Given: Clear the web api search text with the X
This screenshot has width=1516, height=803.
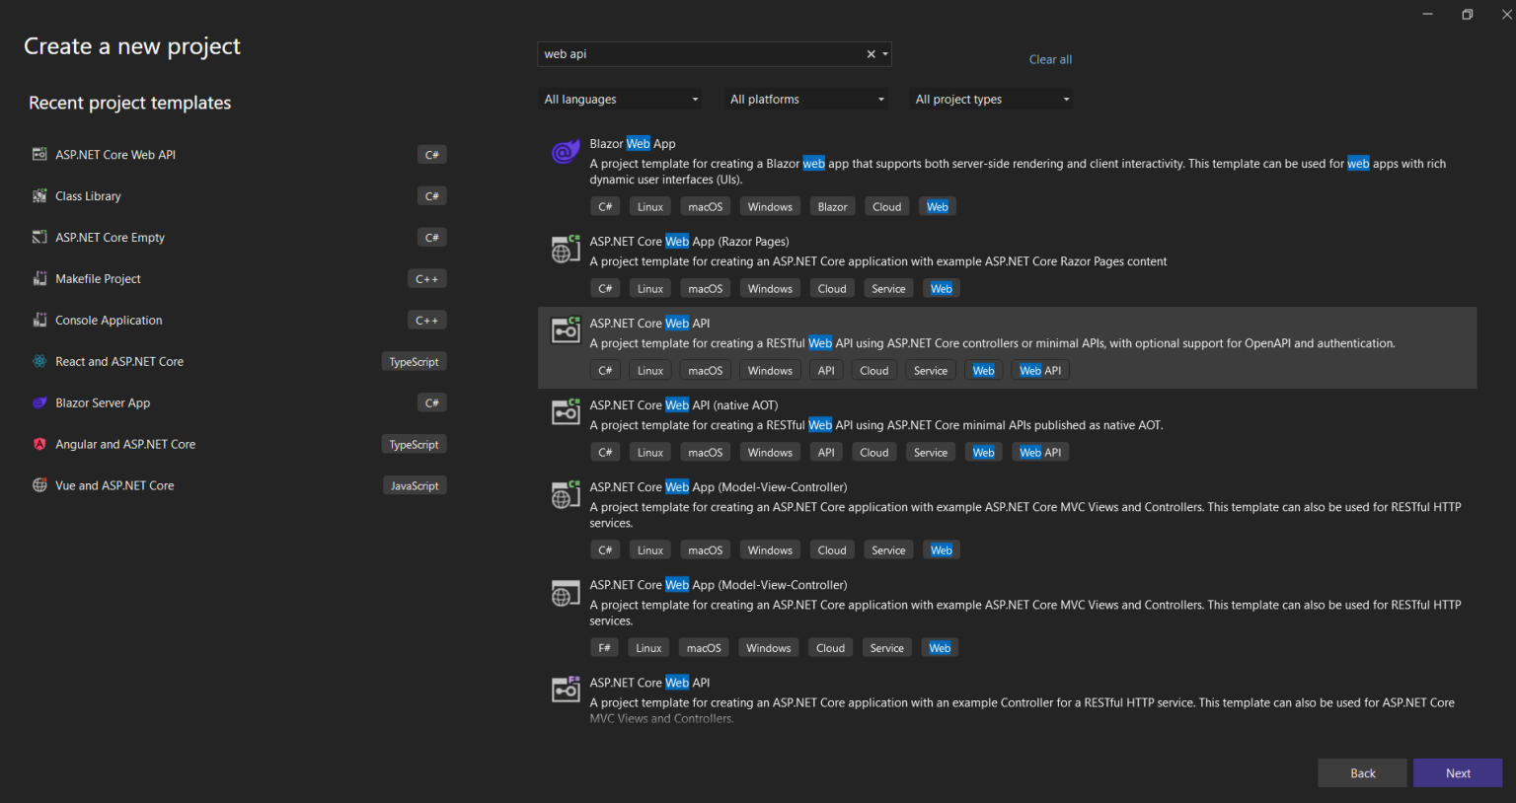Looking at the screenshot, I should point(870,54).
